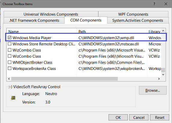The width and height of the screenshot is (172, 123).
Task: Enable the WMIObjectBroker Class checkbox
Action: tap(10, 62)
